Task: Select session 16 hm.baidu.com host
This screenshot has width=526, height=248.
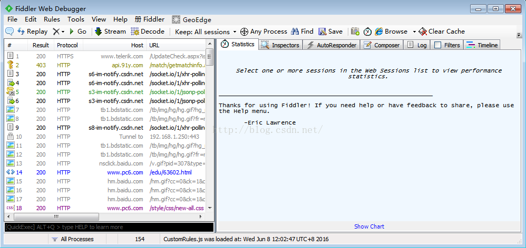Action: [x=125, y=190]
